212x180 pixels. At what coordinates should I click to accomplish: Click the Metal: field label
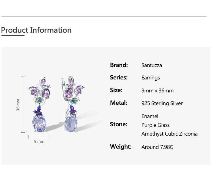[118, 103]
